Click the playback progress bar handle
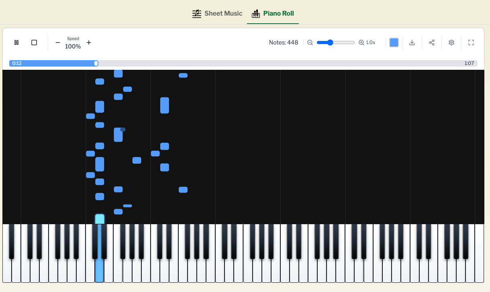This screenshot has width=490, height=292. click(96, 63)
